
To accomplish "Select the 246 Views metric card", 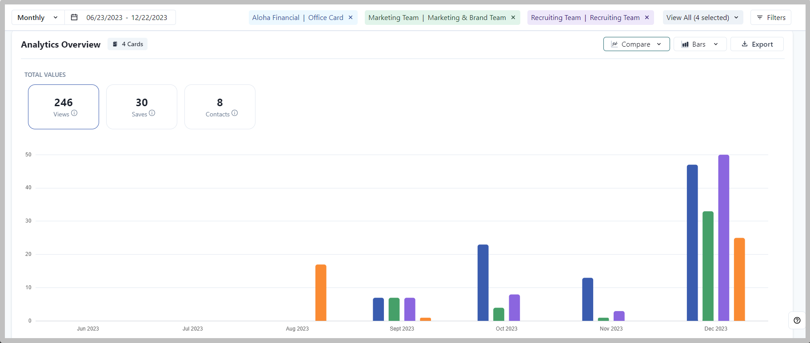I will [64, 107].
